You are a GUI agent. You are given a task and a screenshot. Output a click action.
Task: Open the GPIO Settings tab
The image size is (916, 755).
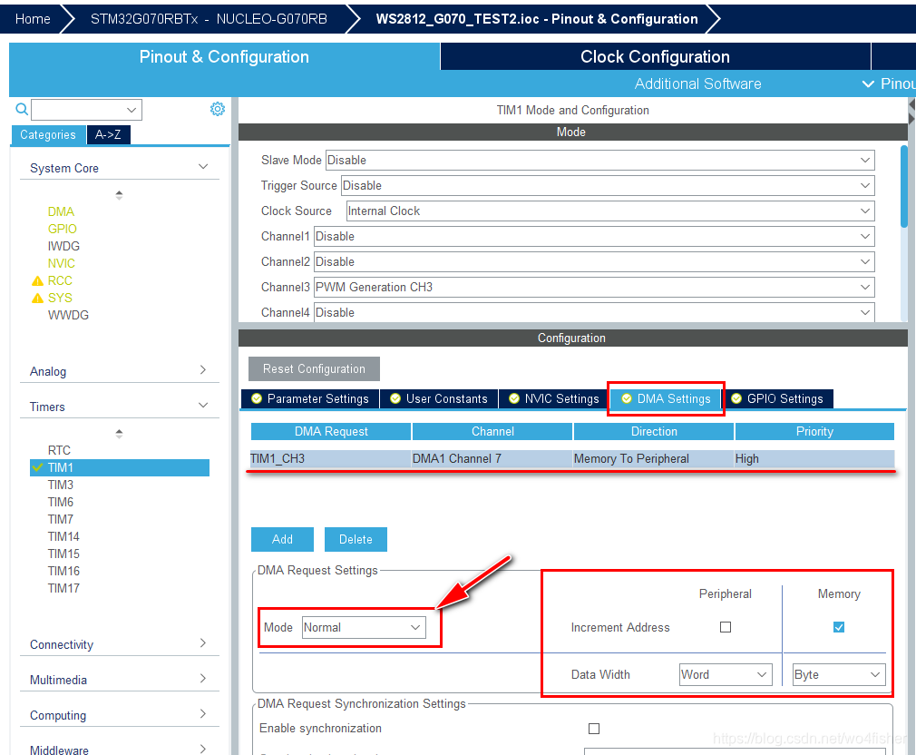point(779,398)
